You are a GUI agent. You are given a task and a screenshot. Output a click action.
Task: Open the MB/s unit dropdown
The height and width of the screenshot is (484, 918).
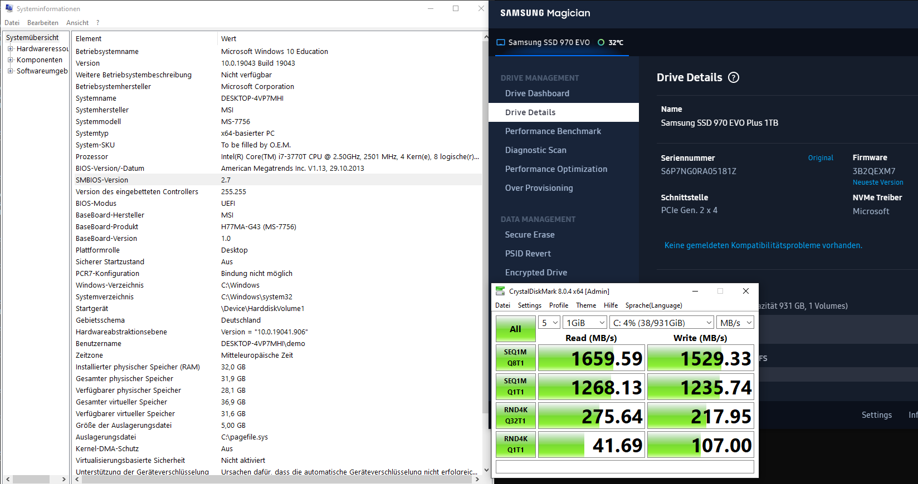pos(735,323)
